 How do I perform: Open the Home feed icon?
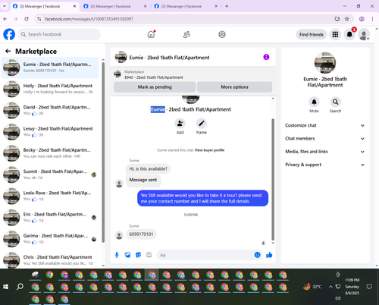coord(151,34)
